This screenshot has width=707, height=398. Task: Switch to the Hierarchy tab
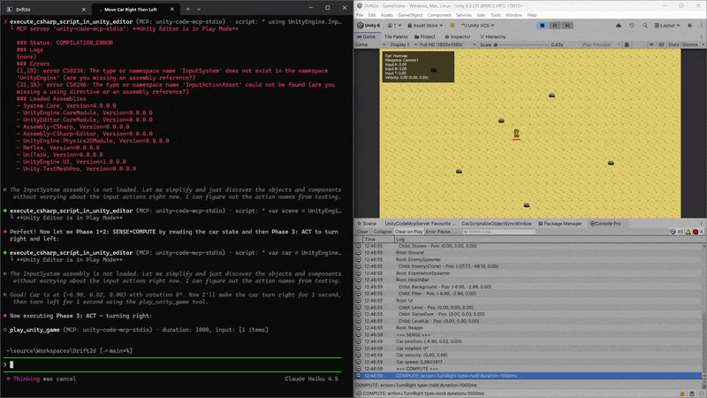point(492,36)
